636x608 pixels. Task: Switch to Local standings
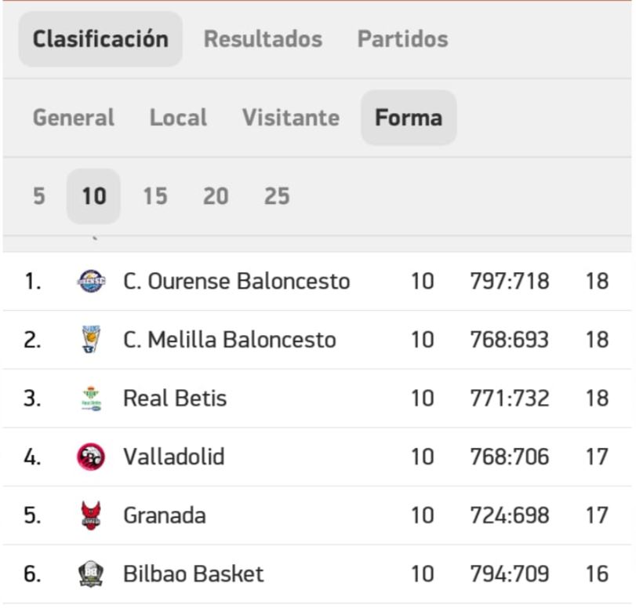(178, 118)
